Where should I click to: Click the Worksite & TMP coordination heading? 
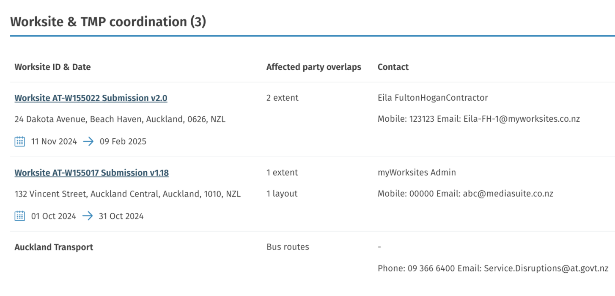coord(108,22)
